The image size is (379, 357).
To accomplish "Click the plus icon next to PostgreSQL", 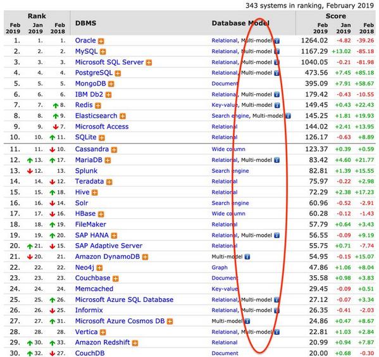I will [118, 73].
